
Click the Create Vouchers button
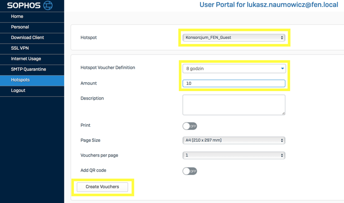click(102, 187)
